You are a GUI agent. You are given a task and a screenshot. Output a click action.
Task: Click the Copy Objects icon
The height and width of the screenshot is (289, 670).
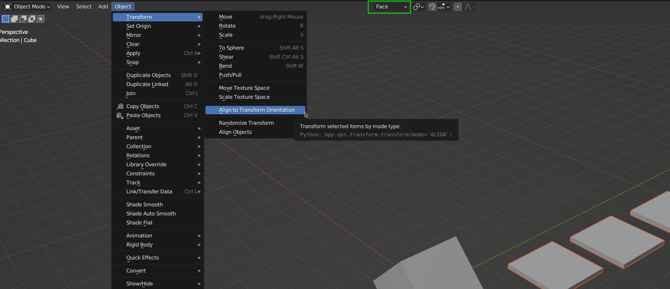pos(120,106)
